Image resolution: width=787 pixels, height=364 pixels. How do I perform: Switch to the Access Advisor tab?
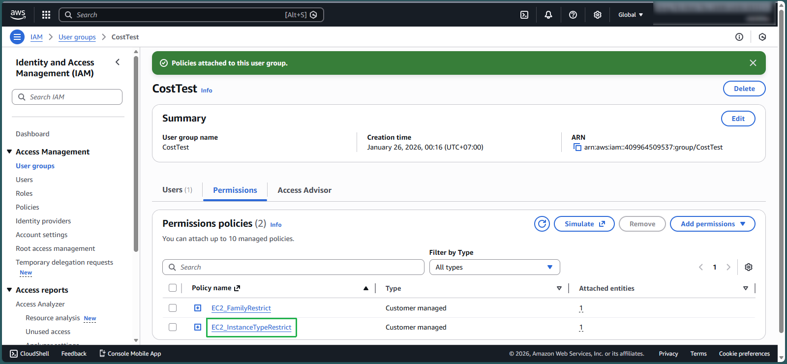[x=304, y=190]
